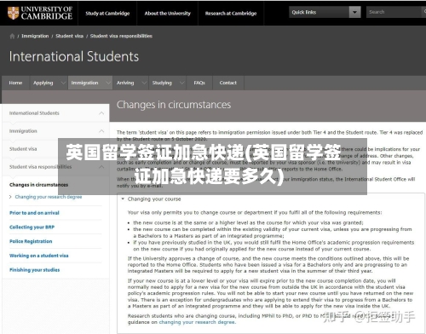Select the Arriving tab
The image size is (426, 334).
[125, 83]
